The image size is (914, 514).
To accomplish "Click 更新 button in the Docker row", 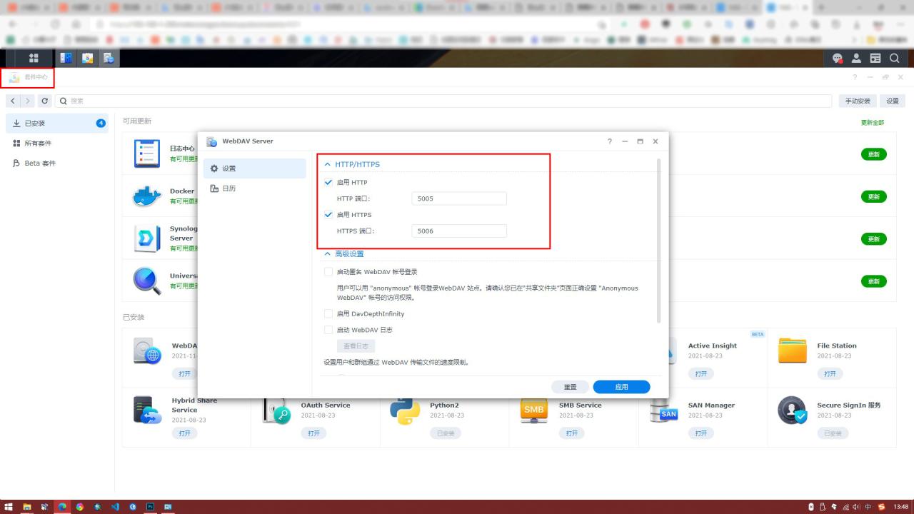I will 874,196.
